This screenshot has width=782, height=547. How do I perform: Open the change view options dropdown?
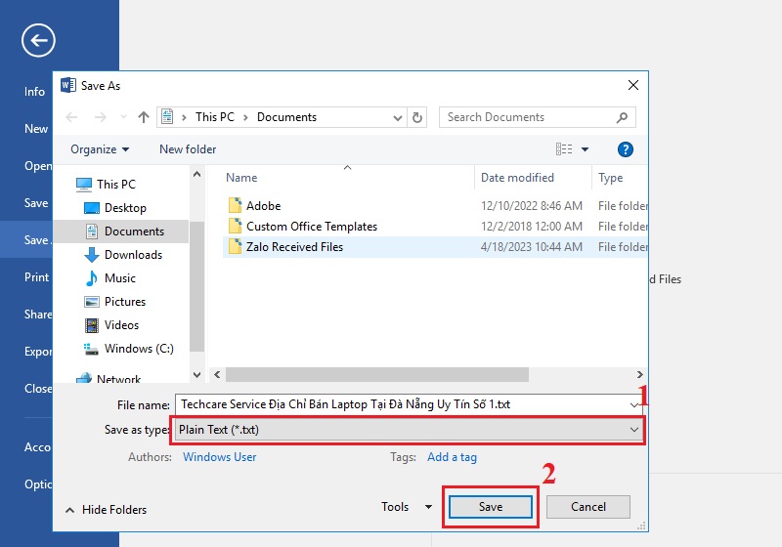click(585, 149)
